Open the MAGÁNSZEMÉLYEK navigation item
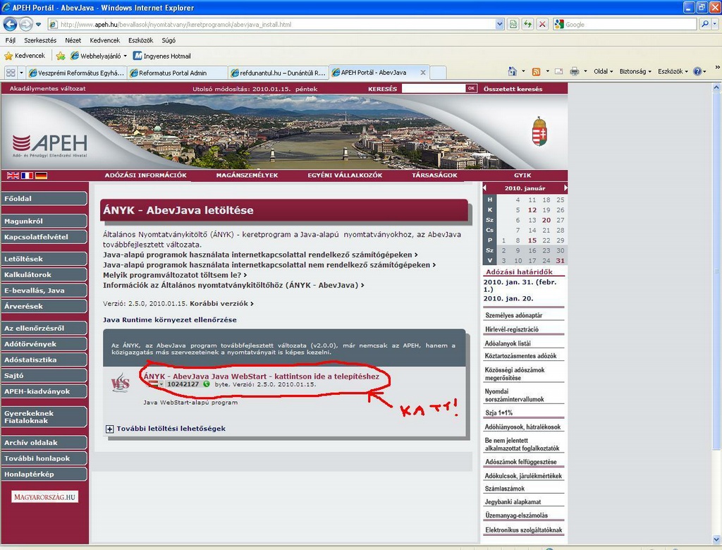 pos(247,175)
